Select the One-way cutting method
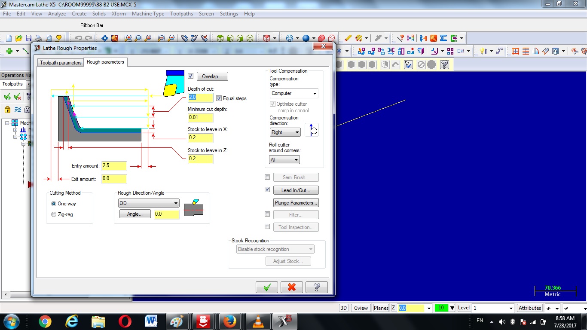The width and height of the screenshot is (587, 330). (54, 204)
